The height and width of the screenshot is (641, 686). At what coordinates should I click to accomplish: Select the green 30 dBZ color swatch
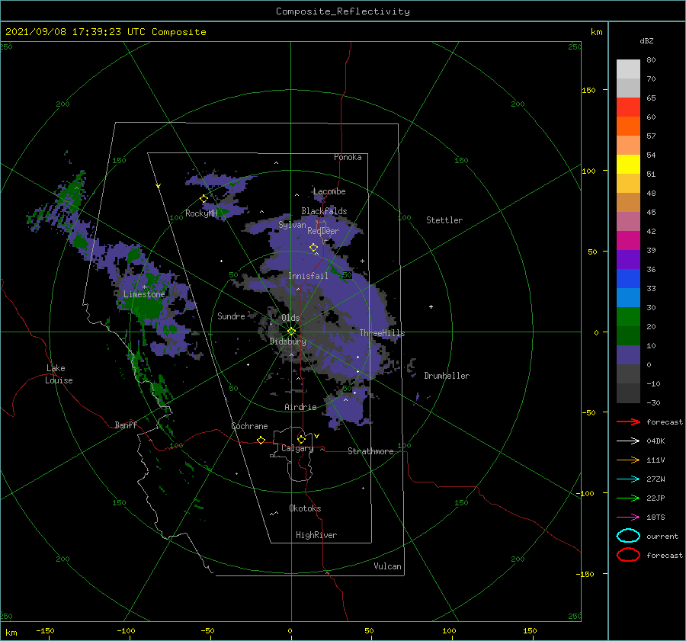628,316
